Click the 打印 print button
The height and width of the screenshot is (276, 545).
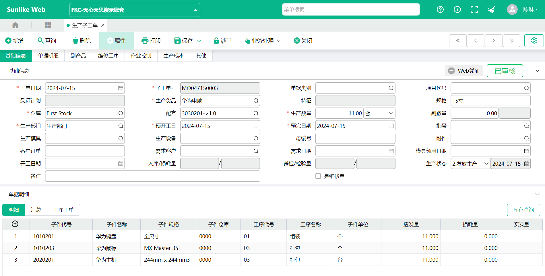point(151,41)
